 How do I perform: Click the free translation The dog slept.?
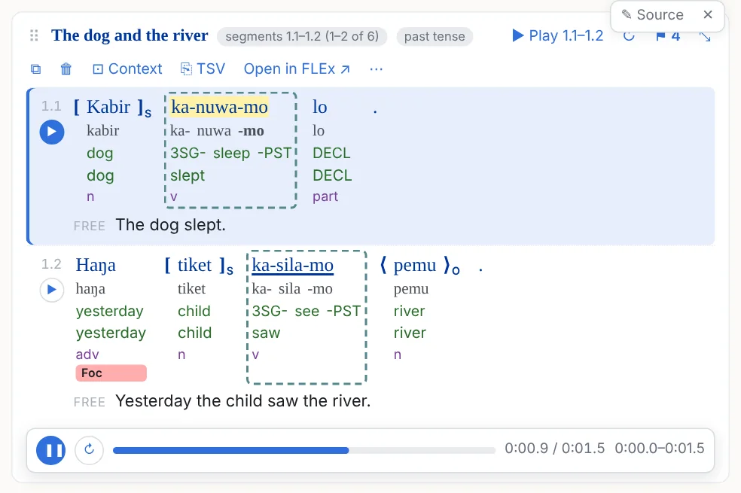point(171,225)
